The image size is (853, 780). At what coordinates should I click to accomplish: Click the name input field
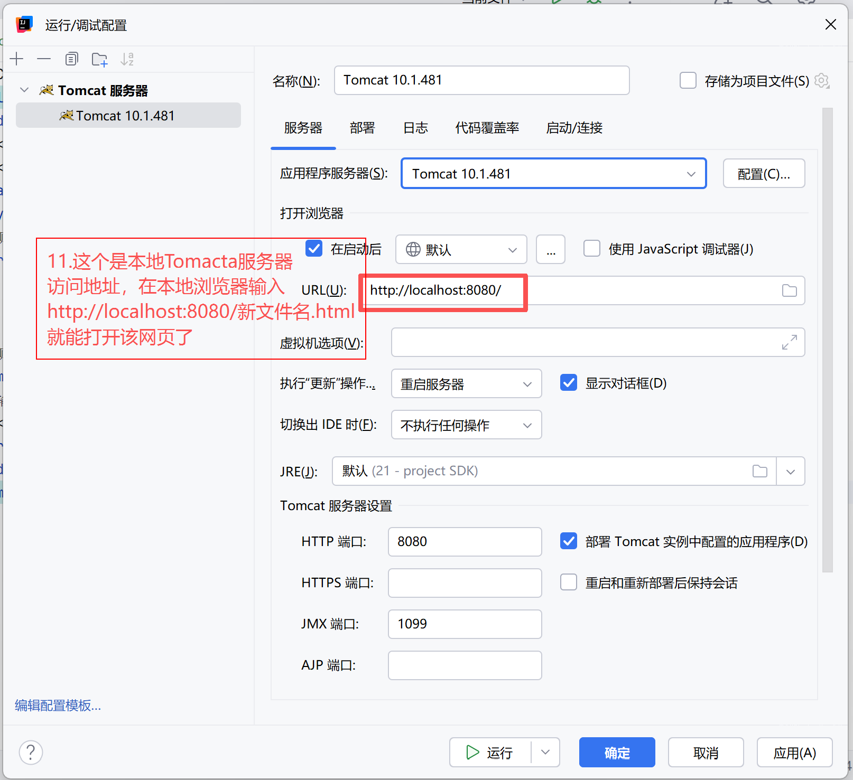[482, 80]
